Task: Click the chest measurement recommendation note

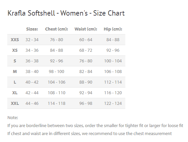Action: [90, 133]
